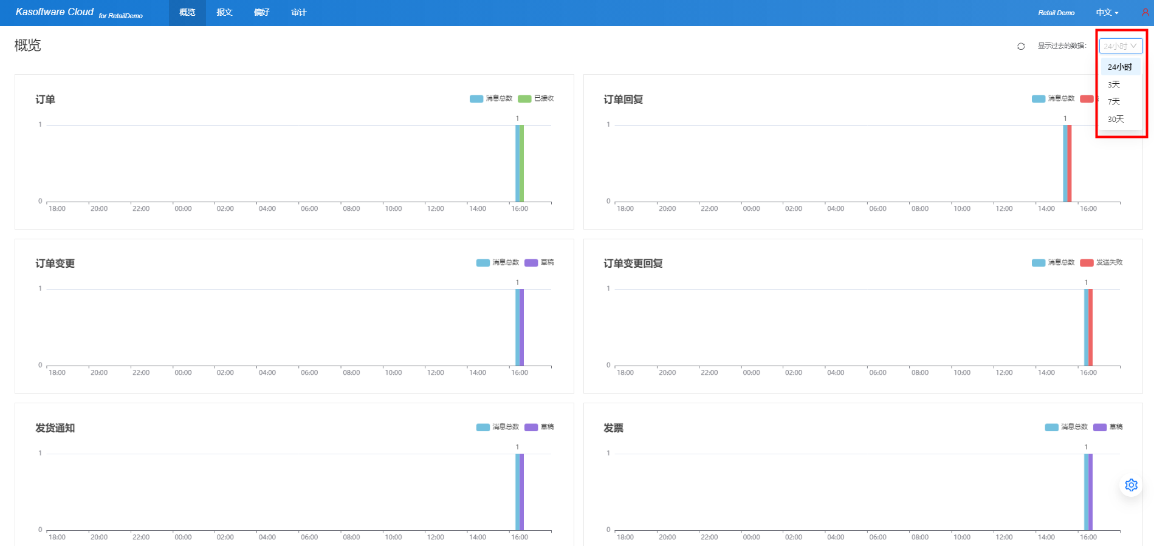The width and height of the screenshot is (1154, 546).
Task: Toggle 消息总数 legend in 订单变更 chart
Action: coord(498,262)
